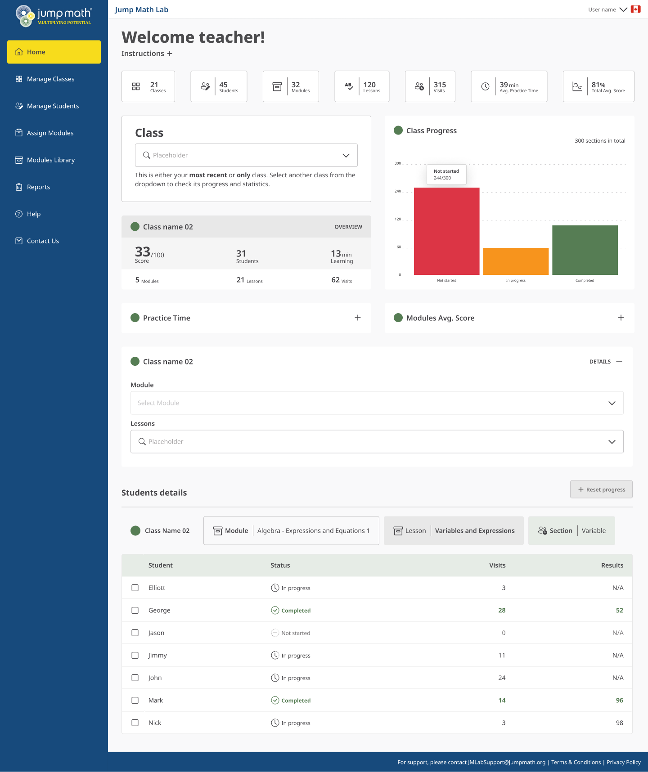Open the Select Module dropdown
The height and width of the screenshot is (772, 648).
pyautogui.click(x=377, y=403)
